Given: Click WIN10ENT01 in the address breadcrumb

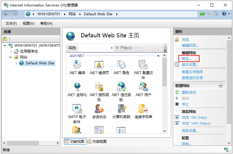Looking at the screenshot, I should point(49,14).
